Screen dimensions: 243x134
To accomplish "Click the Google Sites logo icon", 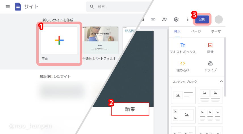I will [18, 7].
